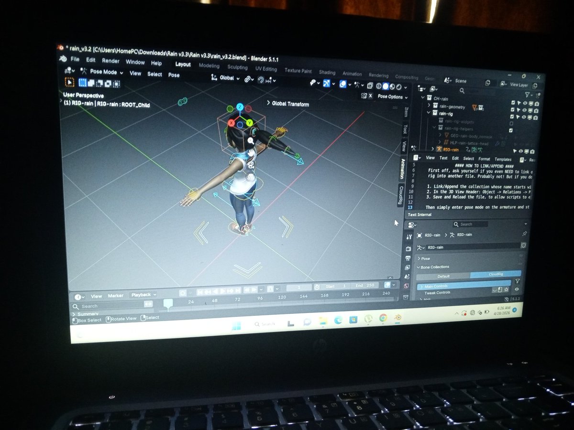Switch to rendered viewport shading
Viewport: 574px width, 430px height.
[x=399, y=87]
